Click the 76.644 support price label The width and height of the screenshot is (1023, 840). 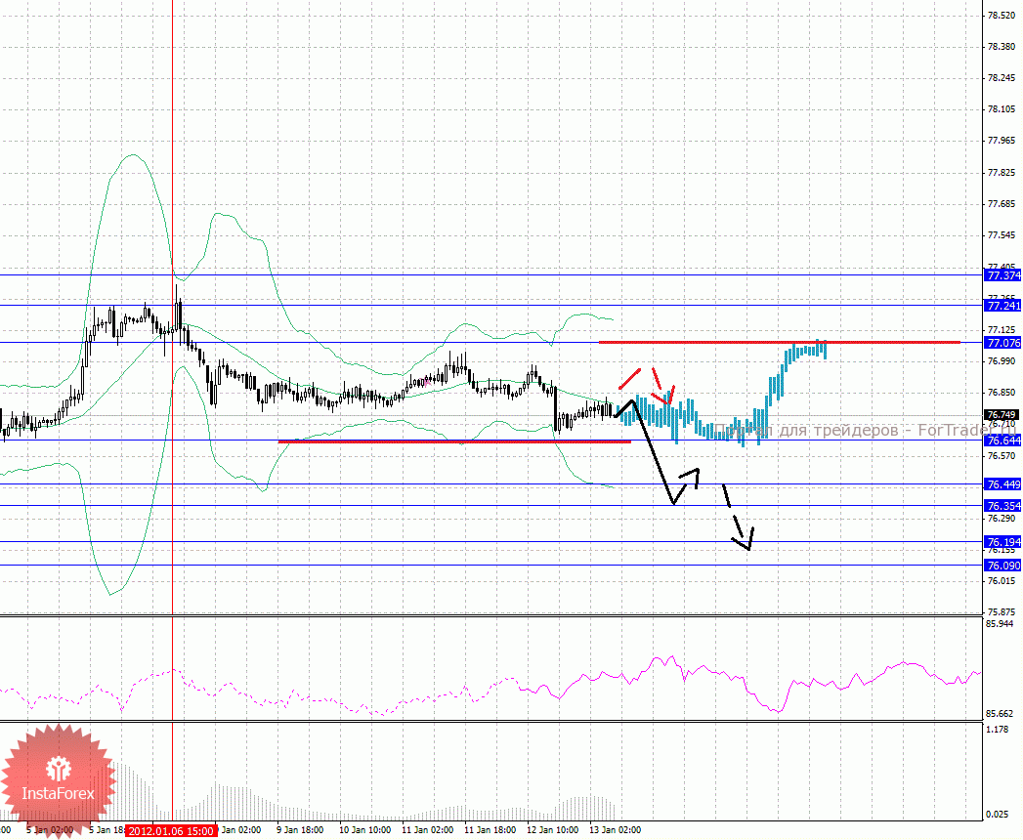click(x=1002, y=441)
